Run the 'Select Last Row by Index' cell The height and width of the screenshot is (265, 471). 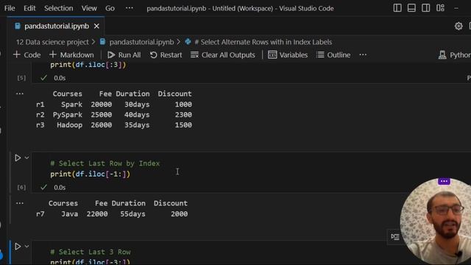(x=18, y=158)
